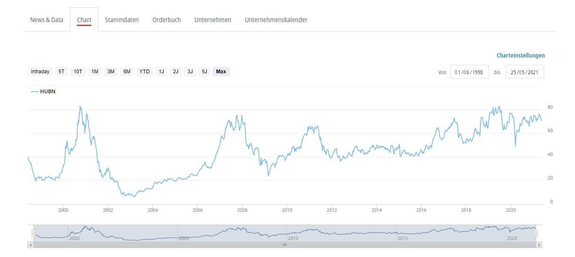575x257 pixels.
Task: Select the 1J range button
Action: [161, 72]
